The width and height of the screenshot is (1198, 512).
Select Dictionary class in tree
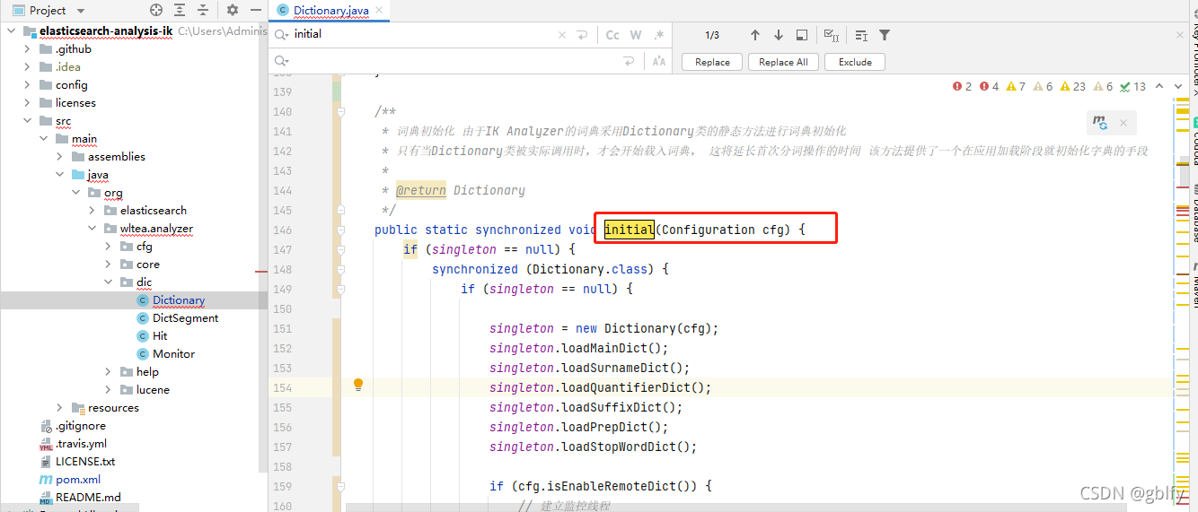[x=179, y=300]
